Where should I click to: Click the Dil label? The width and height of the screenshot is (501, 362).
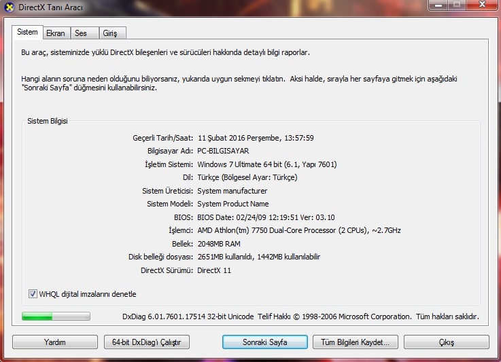(188, 177)
